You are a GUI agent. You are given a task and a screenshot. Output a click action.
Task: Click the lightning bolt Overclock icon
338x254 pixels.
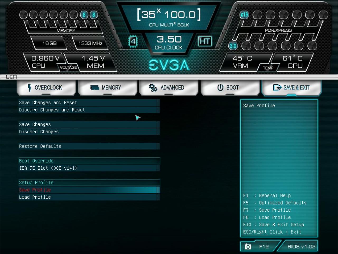coord(29,88)
